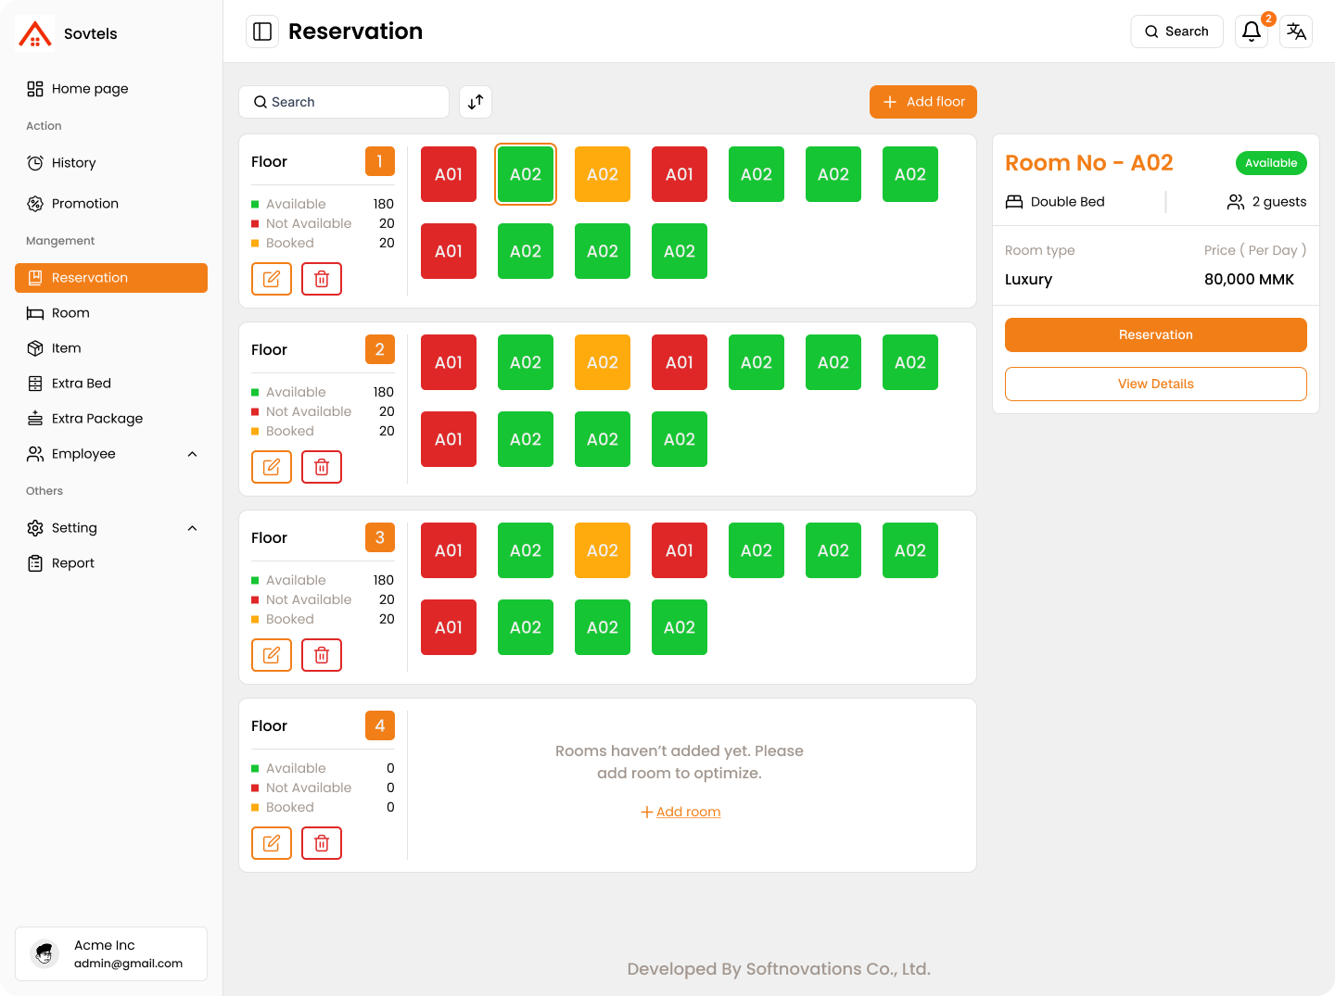This screenshot has height=996, width=1335.
Task: Open the notifications bell
Action: tap(1251, 32)
